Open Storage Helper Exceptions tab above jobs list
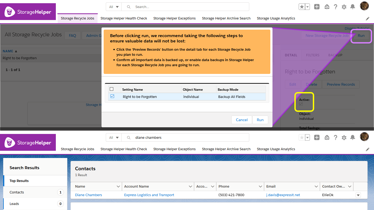The height and width of the screenshot is (210, 374). [174, 18]
